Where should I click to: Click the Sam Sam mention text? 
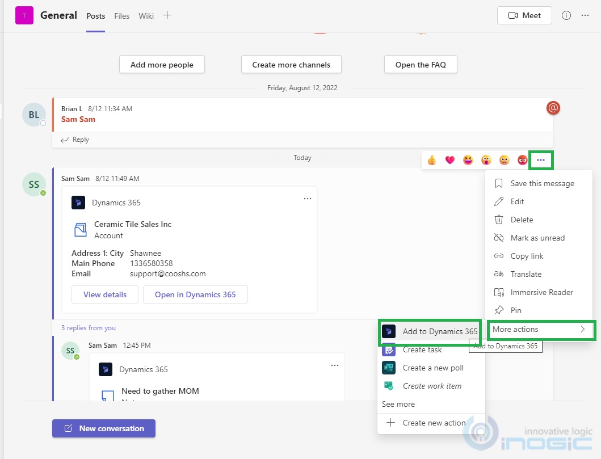point(78,120)
